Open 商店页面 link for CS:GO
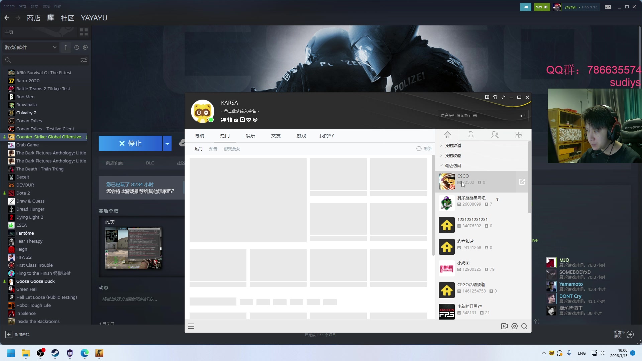The image size is (642, 361). [x=115, y=163]
